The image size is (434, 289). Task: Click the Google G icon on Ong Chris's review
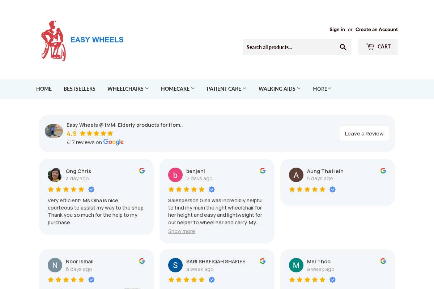click(142, 171)
